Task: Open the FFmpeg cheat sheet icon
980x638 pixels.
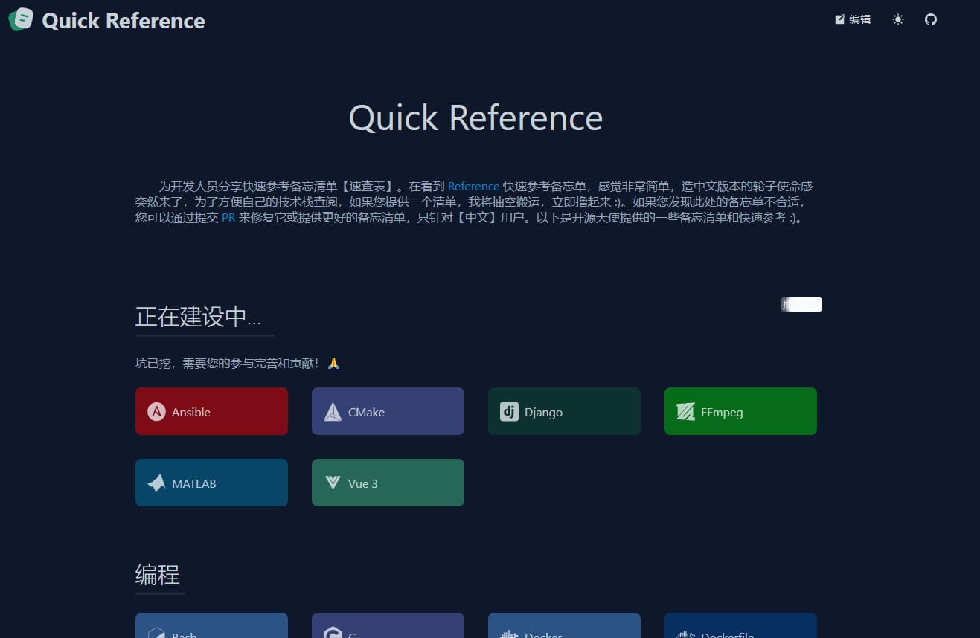Action: pyautogui.click(x=685, y=411)
